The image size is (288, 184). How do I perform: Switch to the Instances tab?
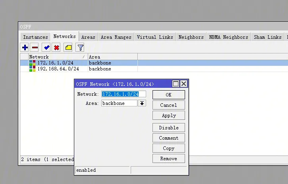(35, 37)
